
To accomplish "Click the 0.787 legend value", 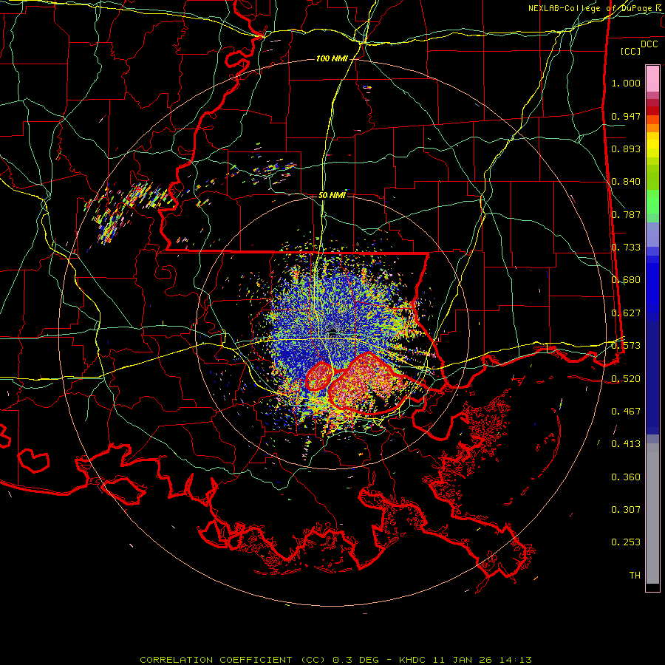I will 626,214.
